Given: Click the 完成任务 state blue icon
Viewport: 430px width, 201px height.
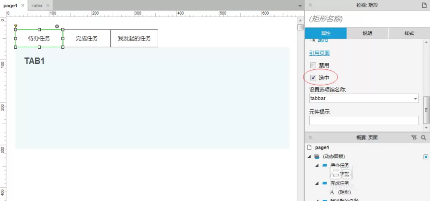Looking at the screenshot, I should tap(325, 183).
